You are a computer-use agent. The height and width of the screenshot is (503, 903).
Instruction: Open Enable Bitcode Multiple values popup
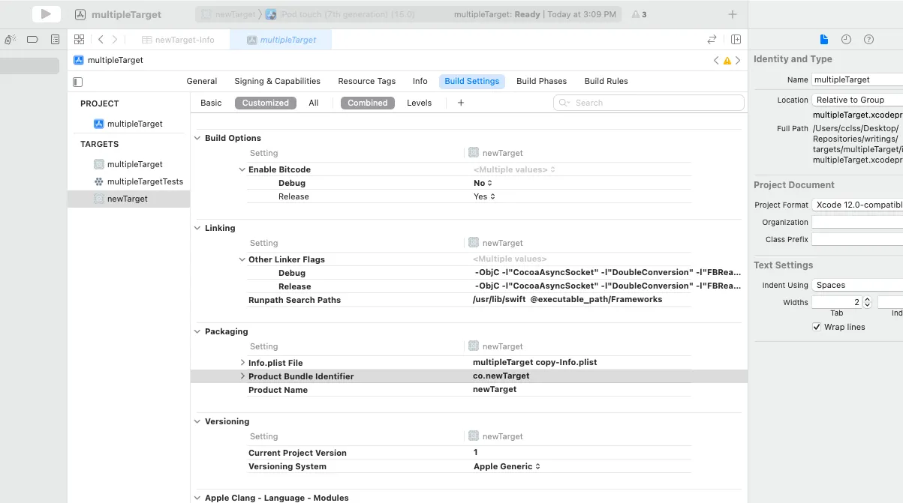click(x=514, y=169)
